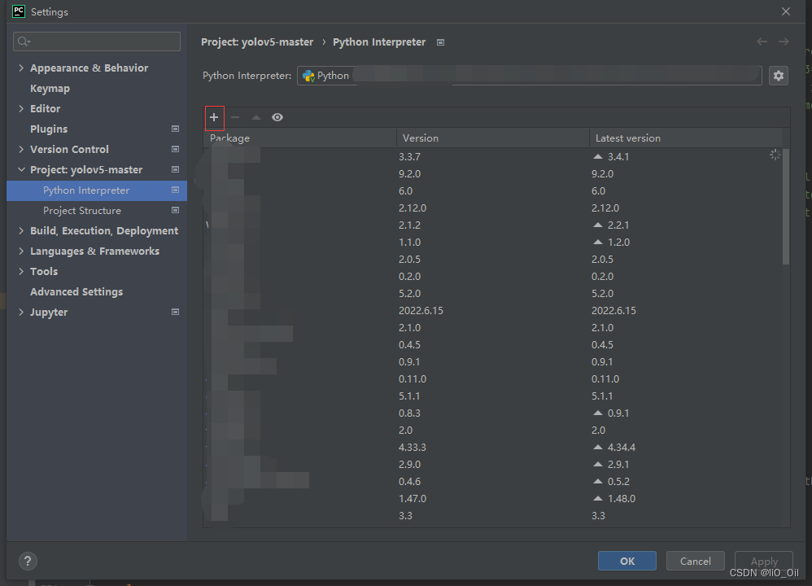The height and width of the screenshot is (586, 812).
Task: Click the Package column header
Action: 300,138
